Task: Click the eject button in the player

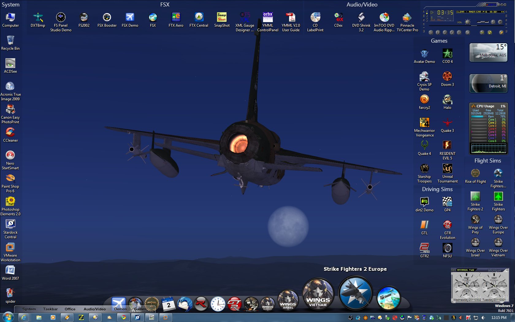Action: [x=467, y=33]
